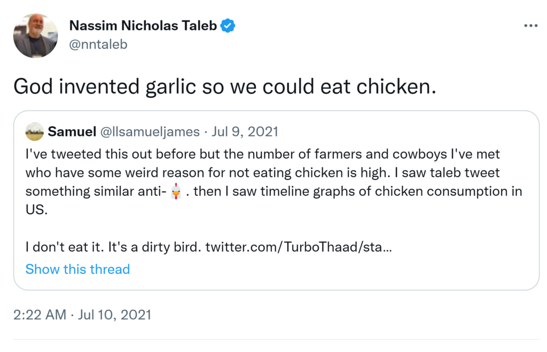The image size is (547, 352).
Task: Visit the @nntaleb handle link
Action: (x=98, y=44)
